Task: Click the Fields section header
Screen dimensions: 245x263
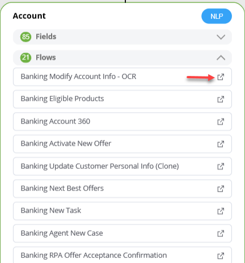Action: 122,37
